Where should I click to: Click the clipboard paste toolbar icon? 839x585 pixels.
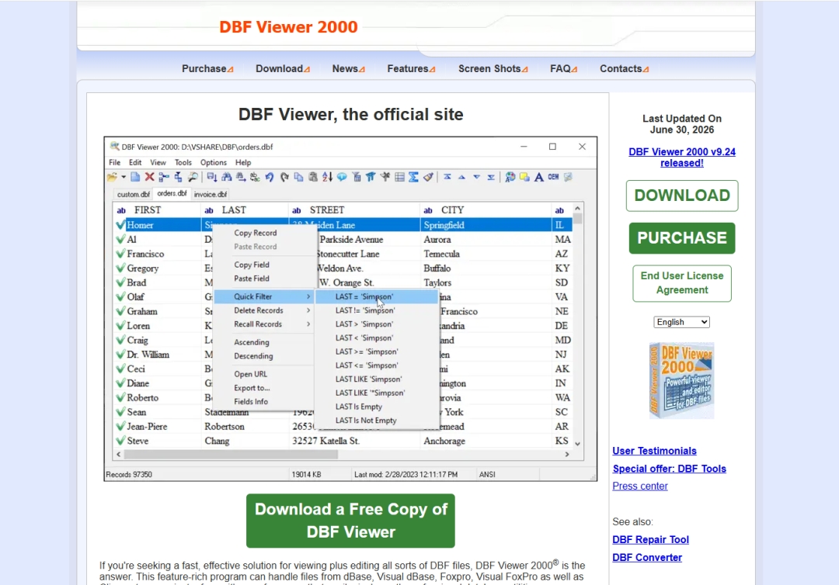click(x=313, y=177)
